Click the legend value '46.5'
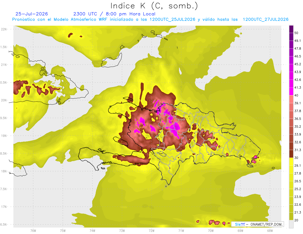This screenshot has width=303, height=234. (298, 57)
